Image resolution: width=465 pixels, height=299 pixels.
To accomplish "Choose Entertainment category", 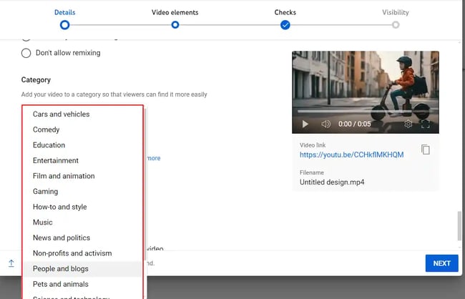I will 82,160.
